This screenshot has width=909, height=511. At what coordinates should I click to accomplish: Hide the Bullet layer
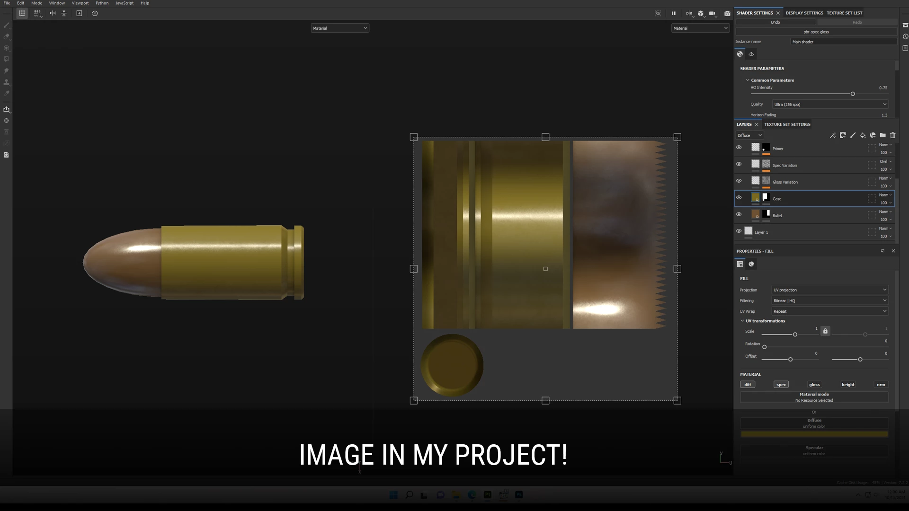tap(739, 214)
